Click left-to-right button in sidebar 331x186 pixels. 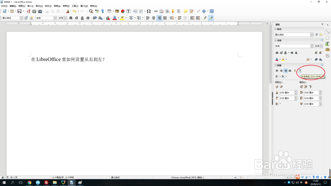[x=295, y=71]
